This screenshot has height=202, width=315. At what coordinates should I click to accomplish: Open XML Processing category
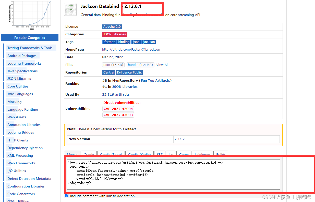(x=20, y=155)
